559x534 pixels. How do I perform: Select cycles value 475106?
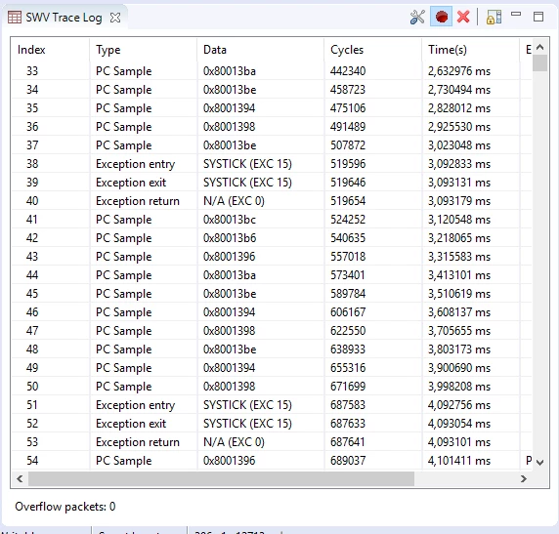point(348,108)
